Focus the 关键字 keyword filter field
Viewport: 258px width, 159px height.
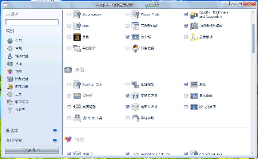[x=32, y=22]
